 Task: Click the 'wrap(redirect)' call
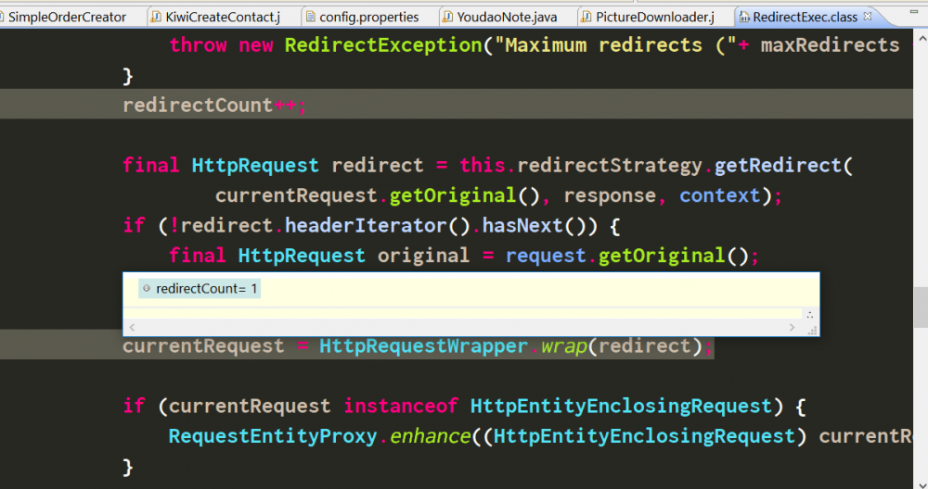click(x=621, y=346)
